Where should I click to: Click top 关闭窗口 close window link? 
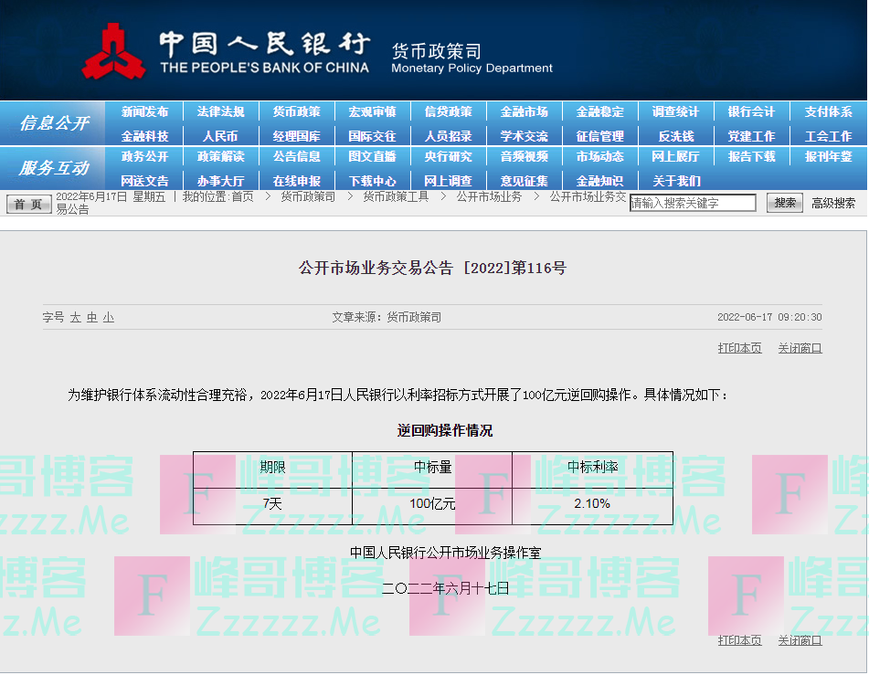(x=800, y=348)
